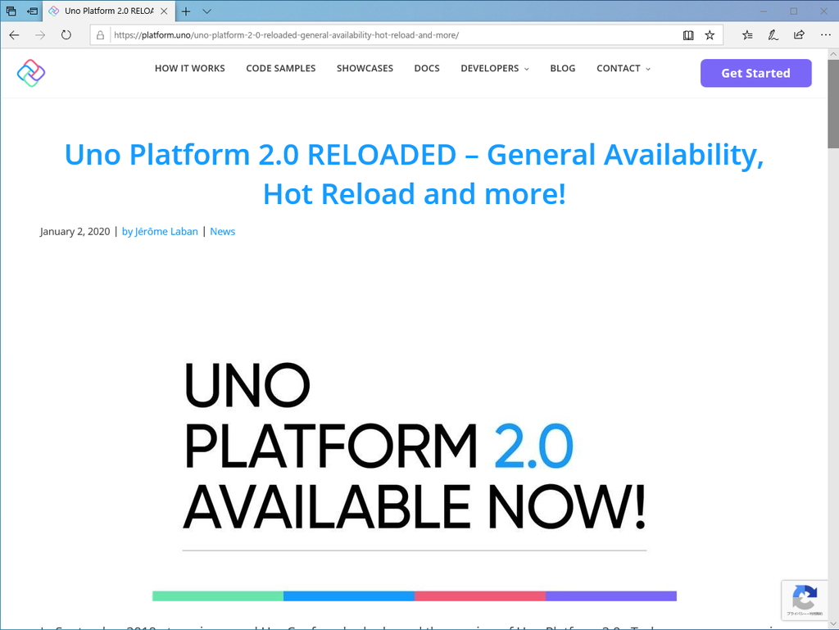Enter reading view for this article
The image size is (839, 630).
[x=688, y=34]
